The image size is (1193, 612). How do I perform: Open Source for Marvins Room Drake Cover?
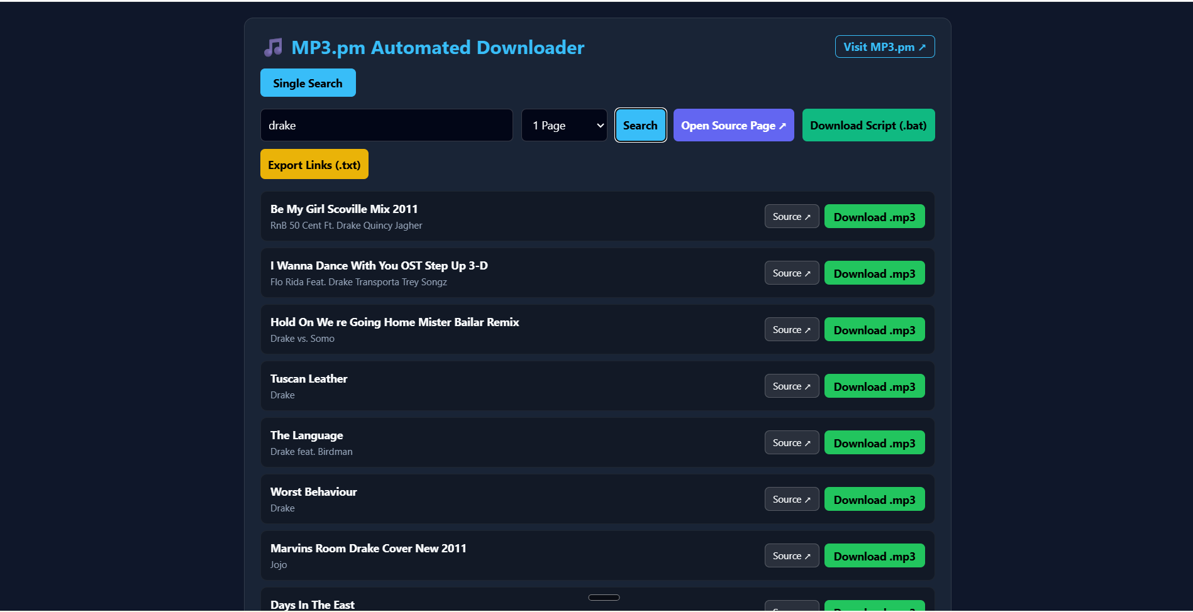point(791,555)
